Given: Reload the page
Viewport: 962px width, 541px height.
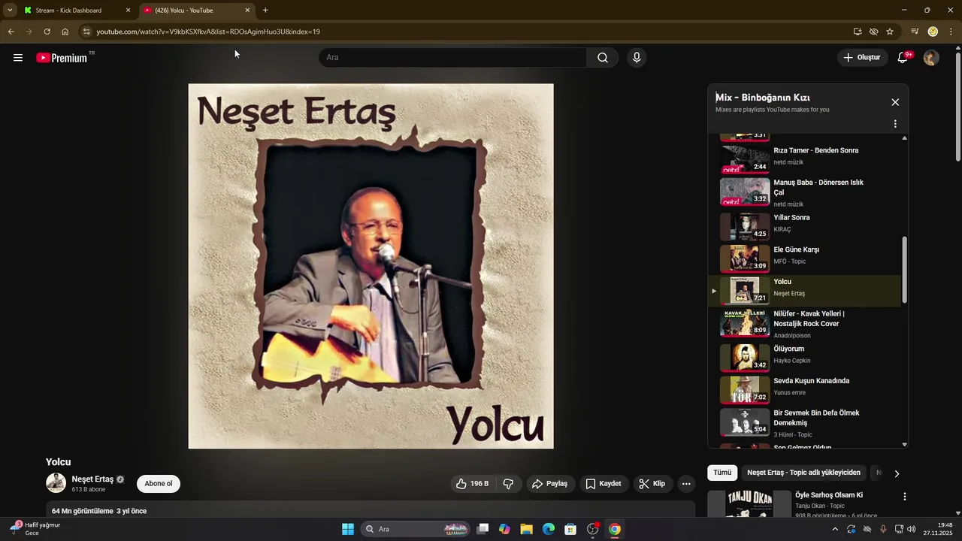Looking at the screenshot, I should pyautogui.click(x=47, y=32).
